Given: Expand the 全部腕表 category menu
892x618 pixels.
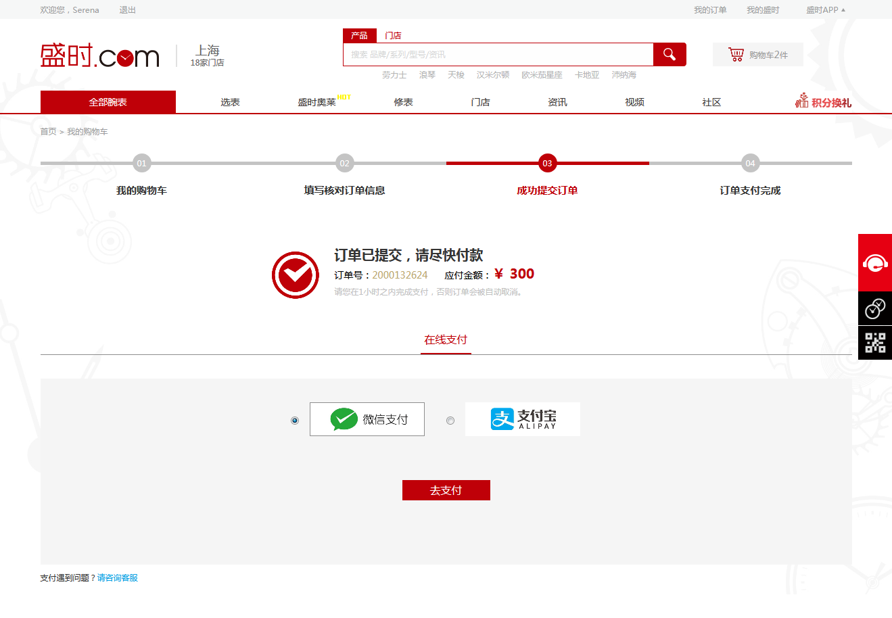Looking at the screenshot, I should point(108,102).
